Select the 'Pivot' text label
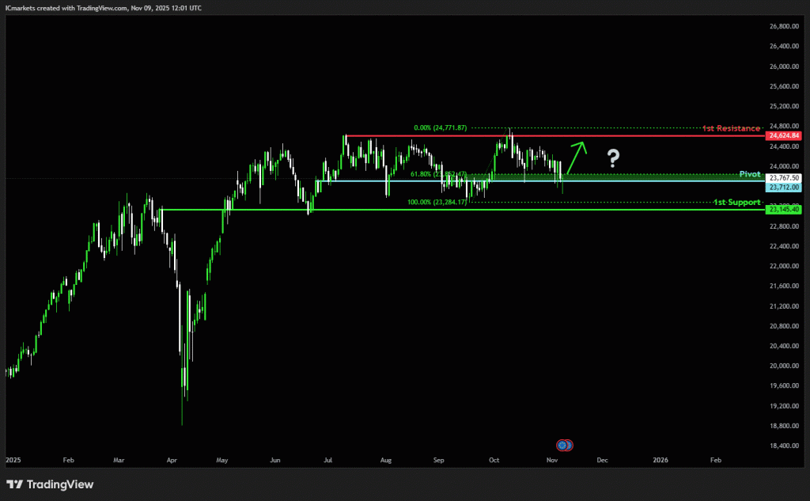The height and width of the screenshot is (501, 810). coord(750,173)
